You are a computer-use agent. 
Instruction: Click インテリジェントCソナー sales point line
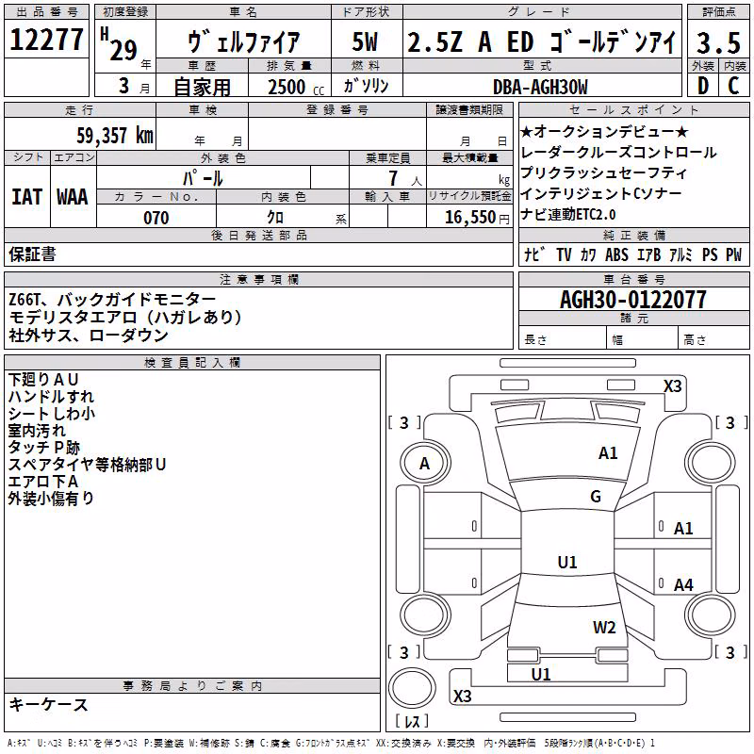pos(601,194)
